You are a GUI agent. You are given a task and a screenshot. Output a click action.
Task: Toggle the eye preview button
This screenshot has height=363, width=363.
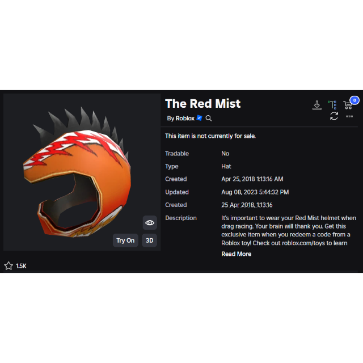coord(150,223)
